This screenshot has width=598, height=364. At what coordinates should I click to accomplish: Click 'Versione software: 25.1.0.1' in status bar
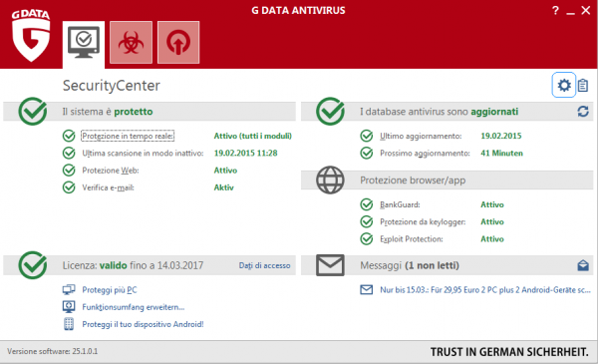pyautogui.click(x=52, y=351)
